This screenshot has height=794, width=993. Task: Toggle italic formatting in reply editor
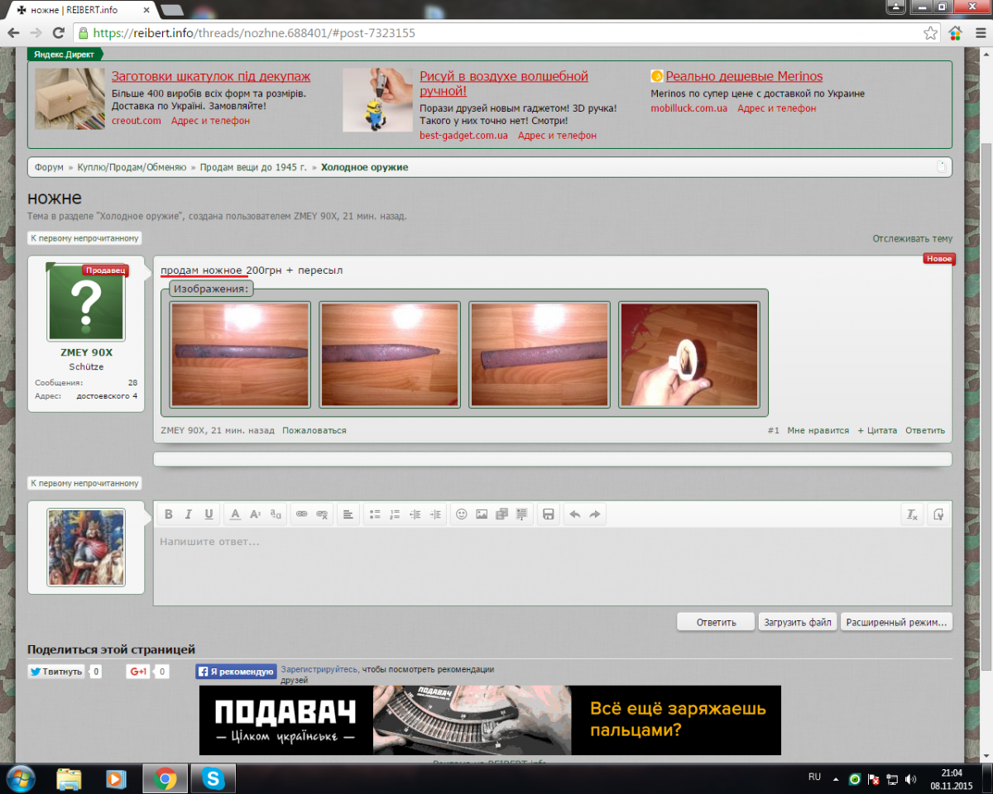click(x=189, y=514)
